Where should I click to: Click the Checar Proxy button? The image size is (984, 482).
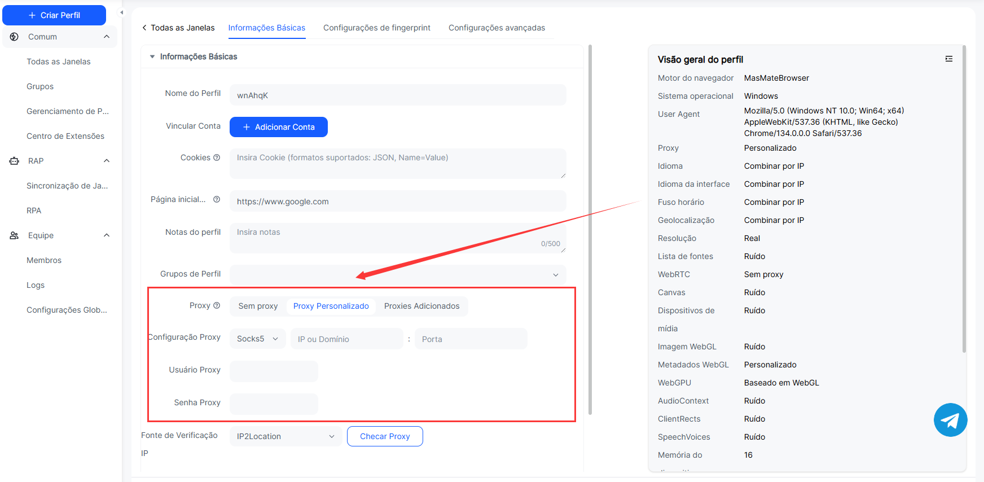tap(385, 436)
